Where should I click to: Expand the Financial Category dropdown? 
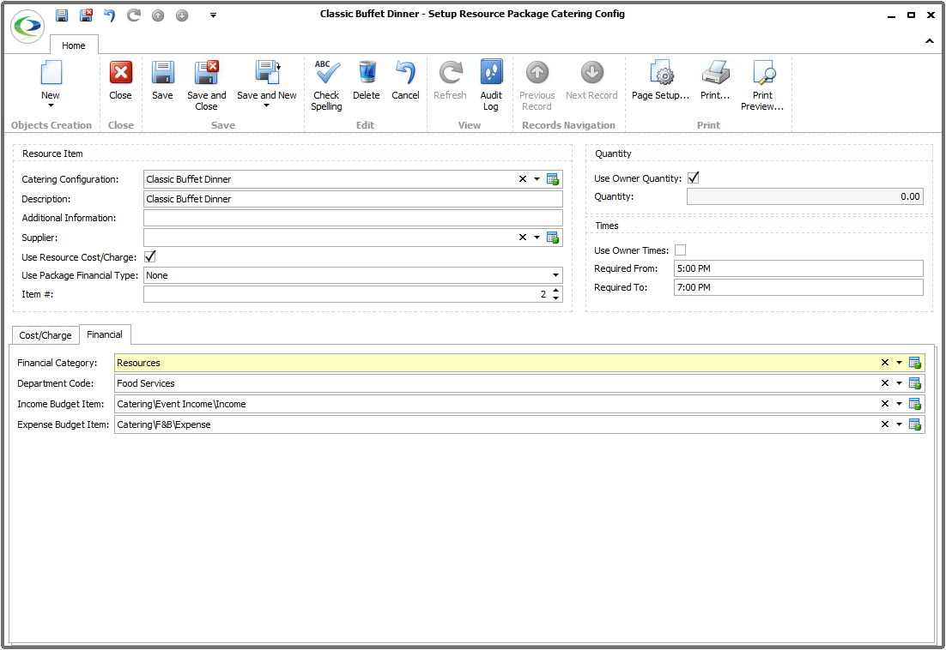click(x=899, y=363)
